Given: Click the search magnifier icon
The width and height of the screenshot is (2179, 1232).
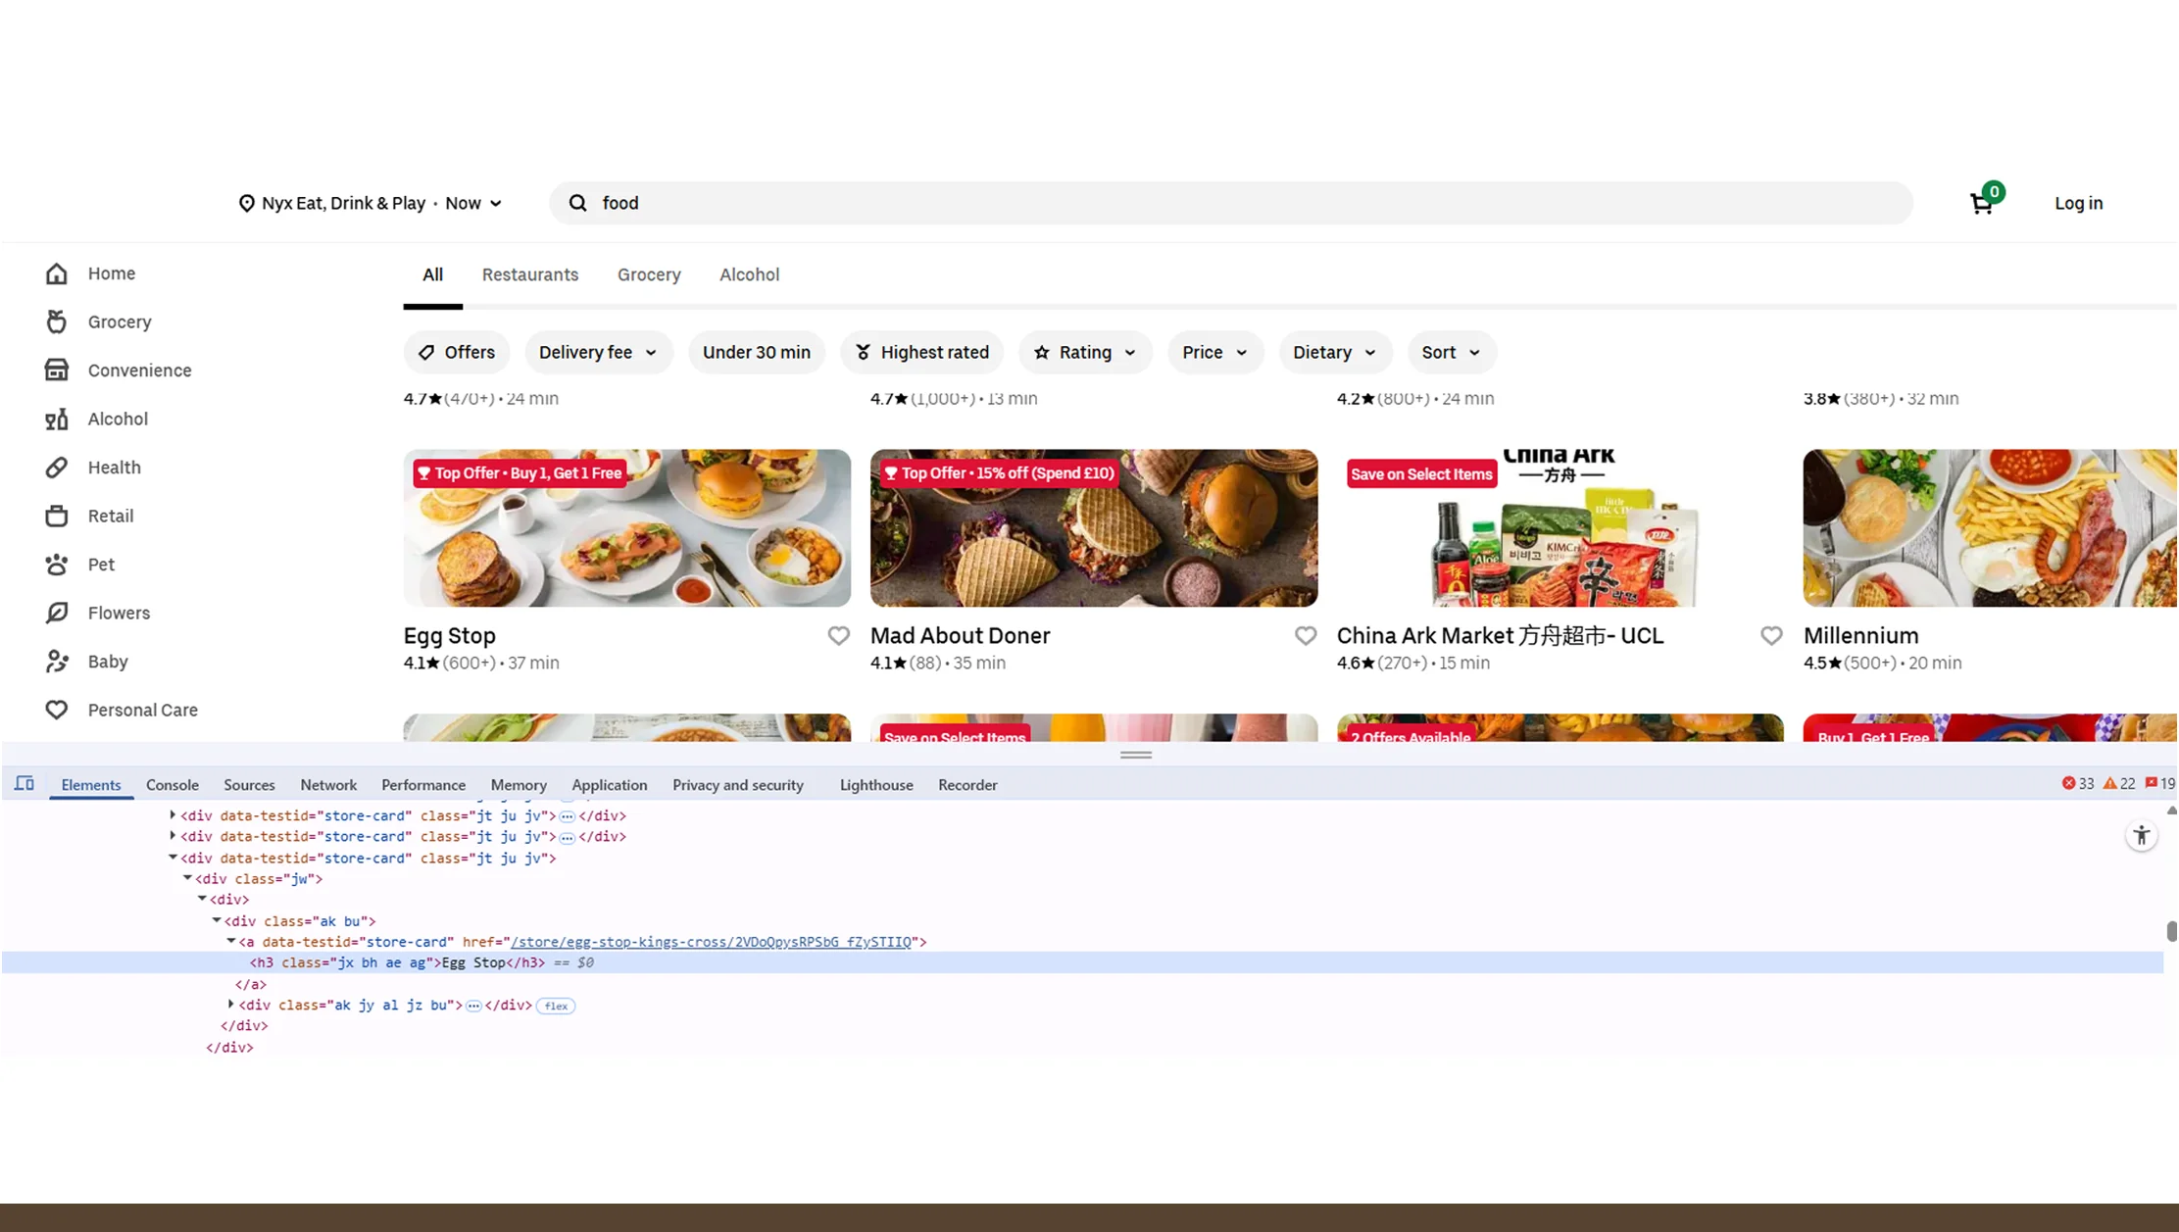Looking at the screenshot, I should click(577, 203).
